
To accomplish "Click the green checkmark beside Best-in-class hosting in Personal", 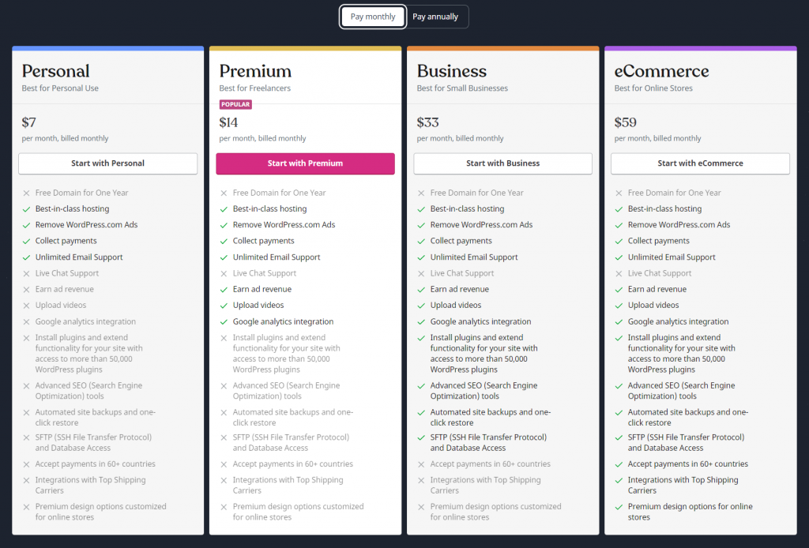I will (x=25, y=208).
